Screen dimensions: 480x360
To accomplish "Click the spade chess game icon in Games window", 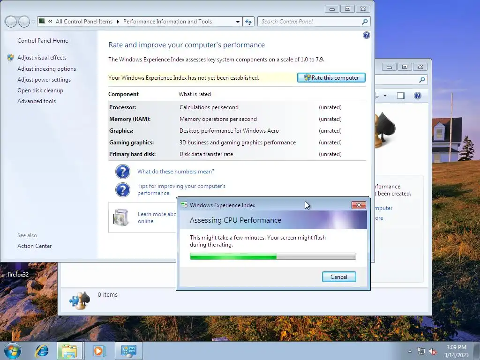I will point(385,129).
